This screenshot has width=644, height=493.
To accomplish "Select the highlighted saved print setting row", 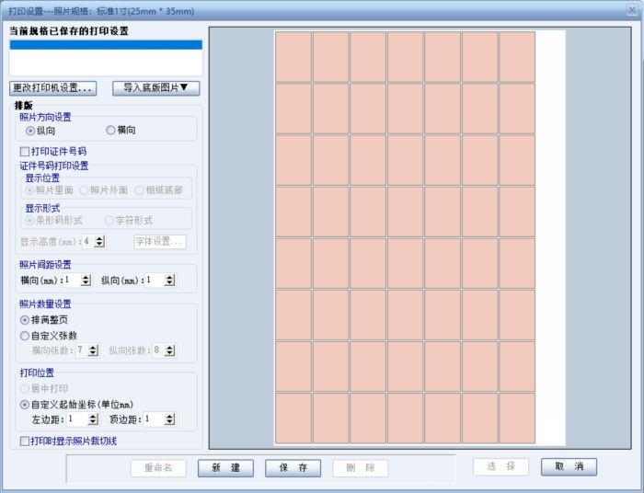I will [106, 45].
